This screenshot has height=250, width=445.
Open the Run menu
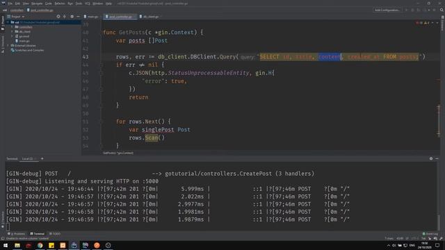pos(70,3)
